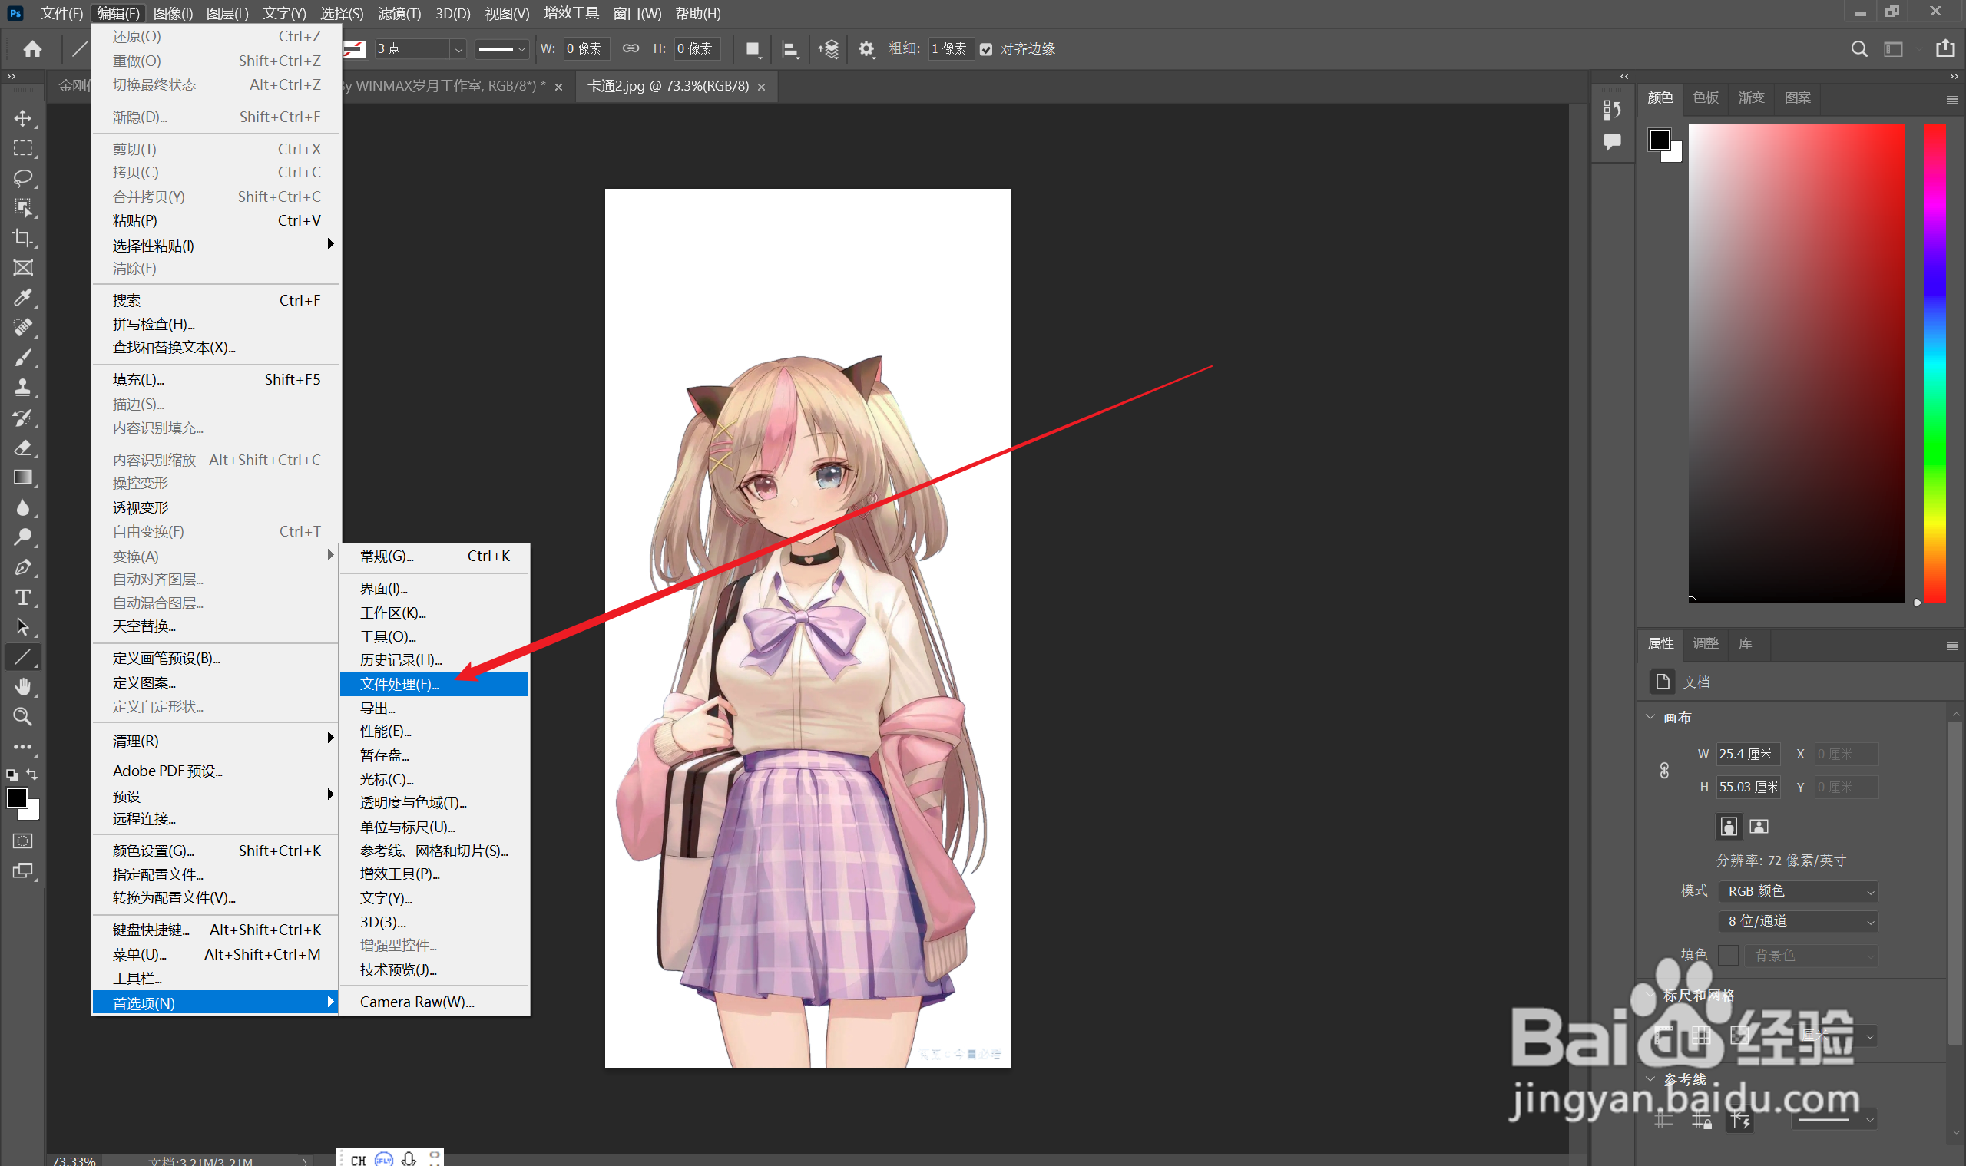Select the Object Selection tool
Image resolution: width=1966 pixels, height=1166 pixels.
click(23, 207)
